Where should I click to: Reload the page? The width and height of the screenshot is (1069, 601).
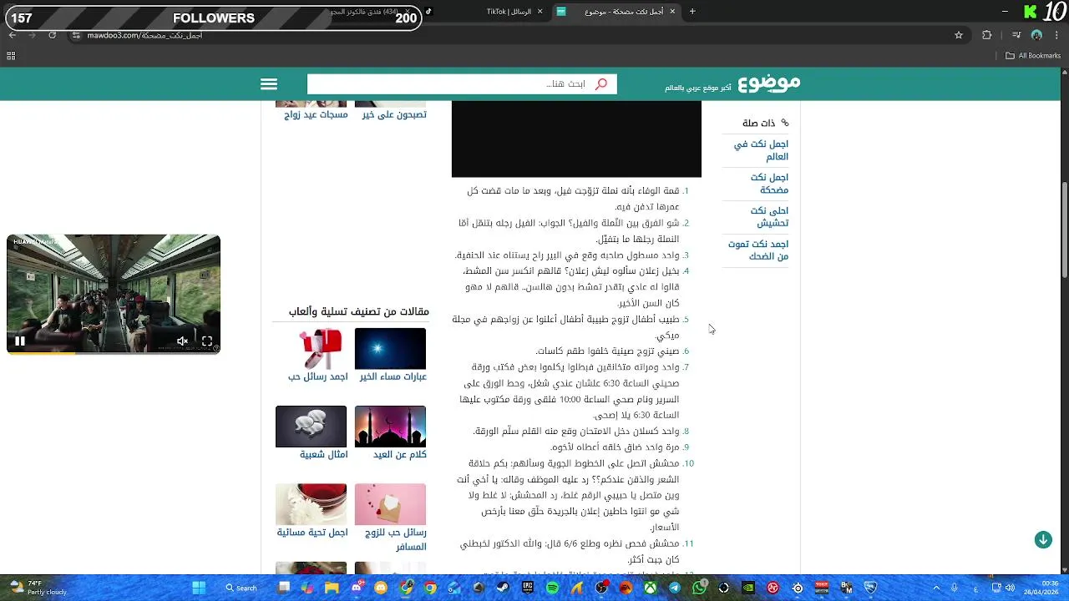[52, 35]
